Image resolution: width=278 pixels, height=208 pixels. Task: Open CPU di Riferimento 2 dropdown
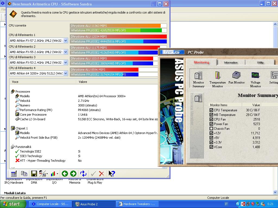tap(65, 52)
